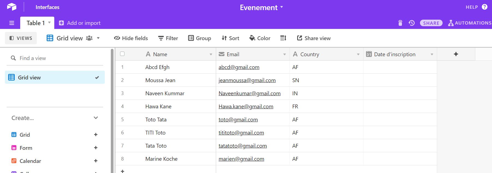Open the Hawa.kane@gmail.com email link
The width and height of the screenshot is (492, 173).
pos(246,106)
